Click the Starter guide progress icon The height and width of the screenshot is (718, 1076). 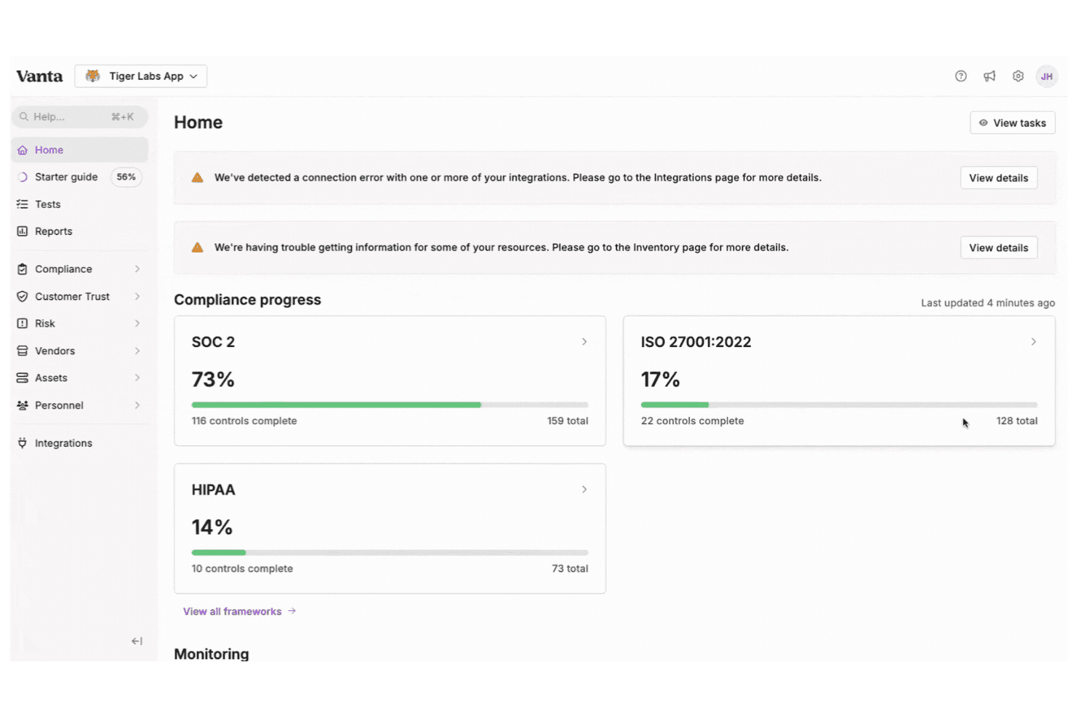pos(23,177)
